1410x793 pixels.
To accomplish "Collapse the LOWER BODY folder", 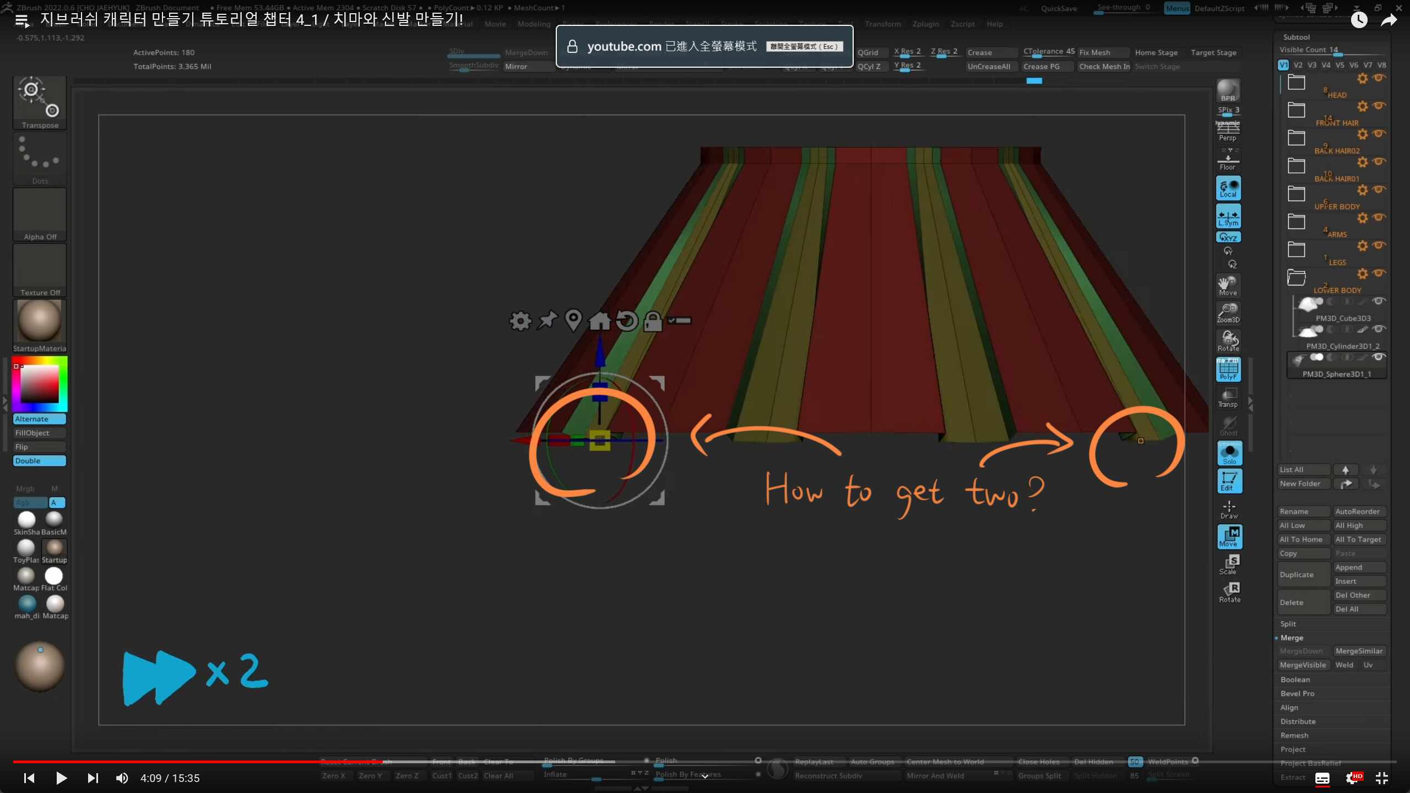I will tap(1296, 278).
